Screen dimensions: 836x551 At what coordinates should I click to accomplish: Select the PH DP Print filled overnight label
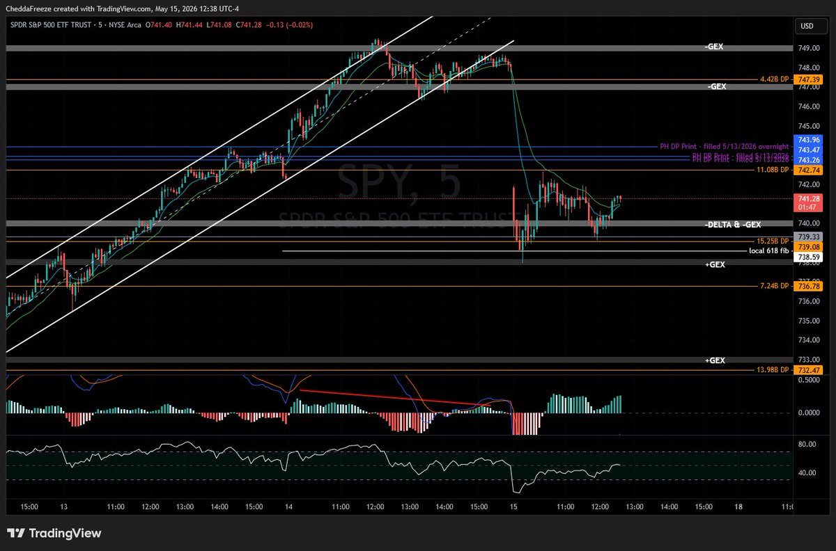point(725,146)
